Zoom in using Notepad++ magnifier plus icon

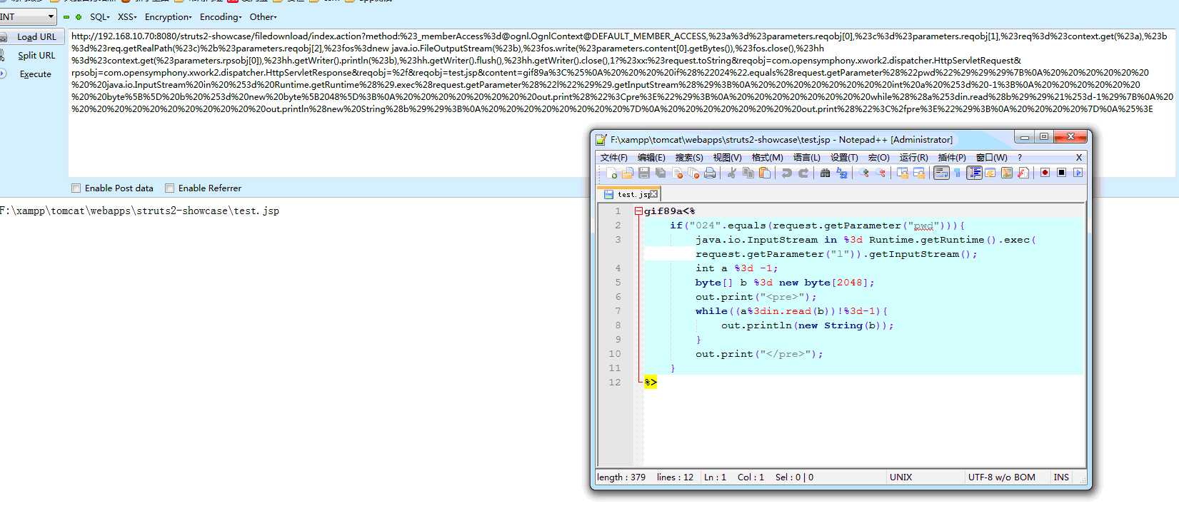(x=863, y=173)
